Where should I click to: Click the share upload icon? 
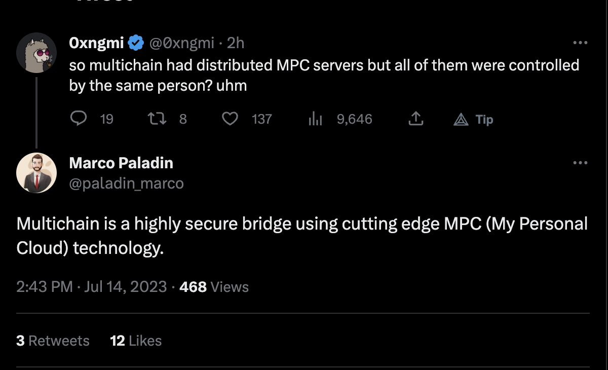point(415,119)
